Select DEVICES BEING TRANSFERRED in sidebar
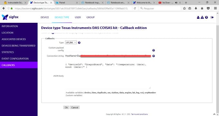The width and height of the screenshot is (219, 116). click(x=19, y=46)
